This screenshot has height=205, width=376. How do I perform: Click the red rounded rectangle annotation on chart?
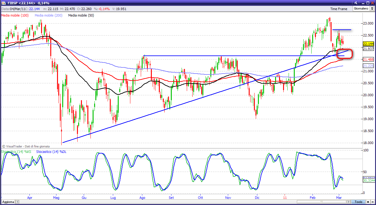click(x=344, y=54)
